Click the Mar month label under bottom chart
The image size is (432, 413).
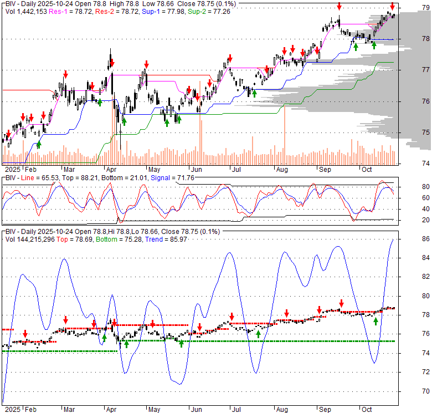[69, 410]
